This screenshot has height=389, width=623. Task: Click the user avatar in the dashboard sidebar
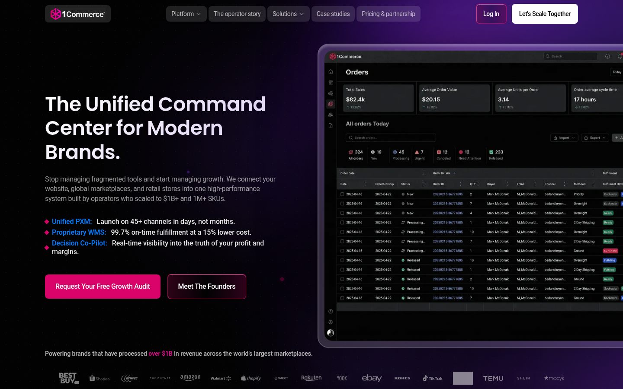tap(331, 333)
